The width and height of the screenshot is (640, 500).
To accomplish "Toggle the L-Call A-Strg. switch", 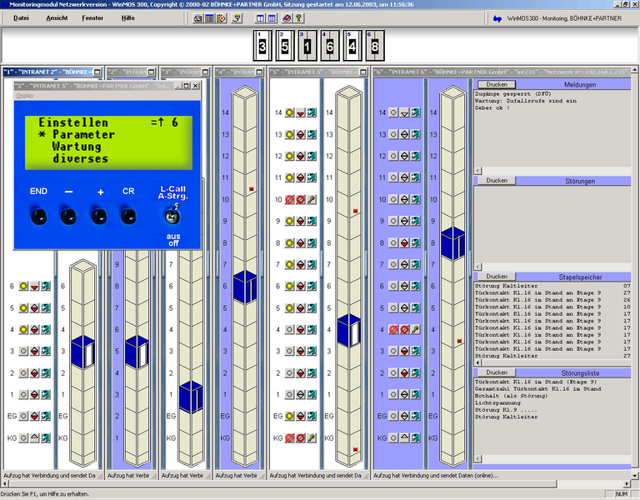I will 172,216.
